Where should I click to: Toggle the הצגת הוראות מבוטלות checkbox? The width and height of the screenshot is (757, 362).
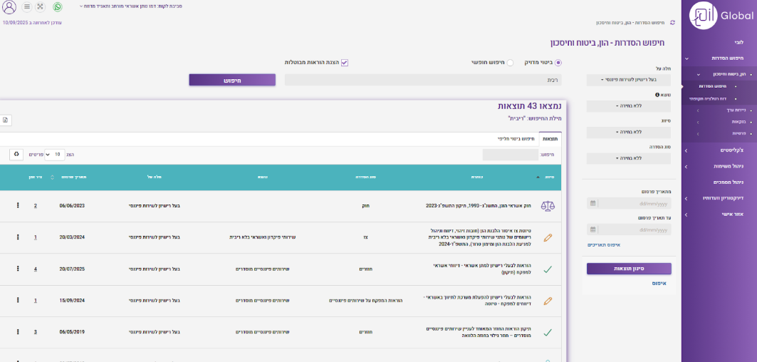pos(345,63)
